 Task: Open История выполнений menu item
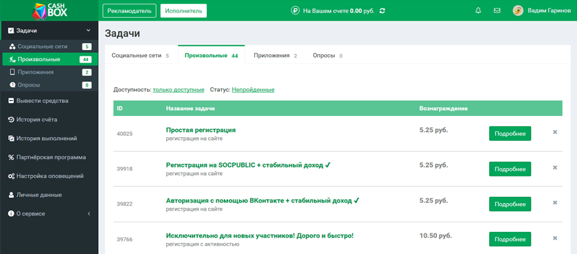point(49,139)
